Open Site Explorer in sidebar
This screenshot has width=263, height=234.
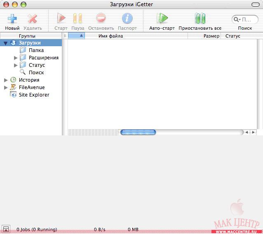click(29, 95)
